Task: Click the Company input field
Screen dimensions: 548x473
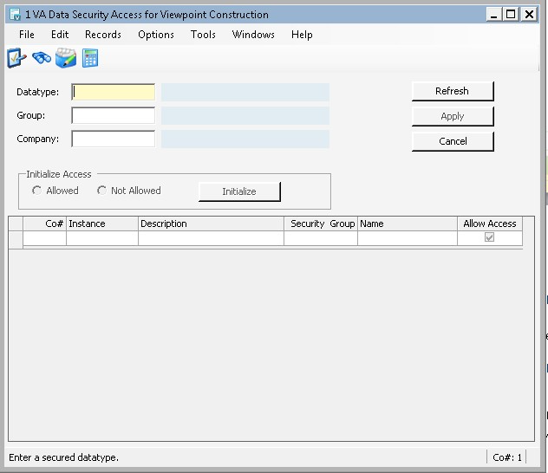Action: [114, 139]
